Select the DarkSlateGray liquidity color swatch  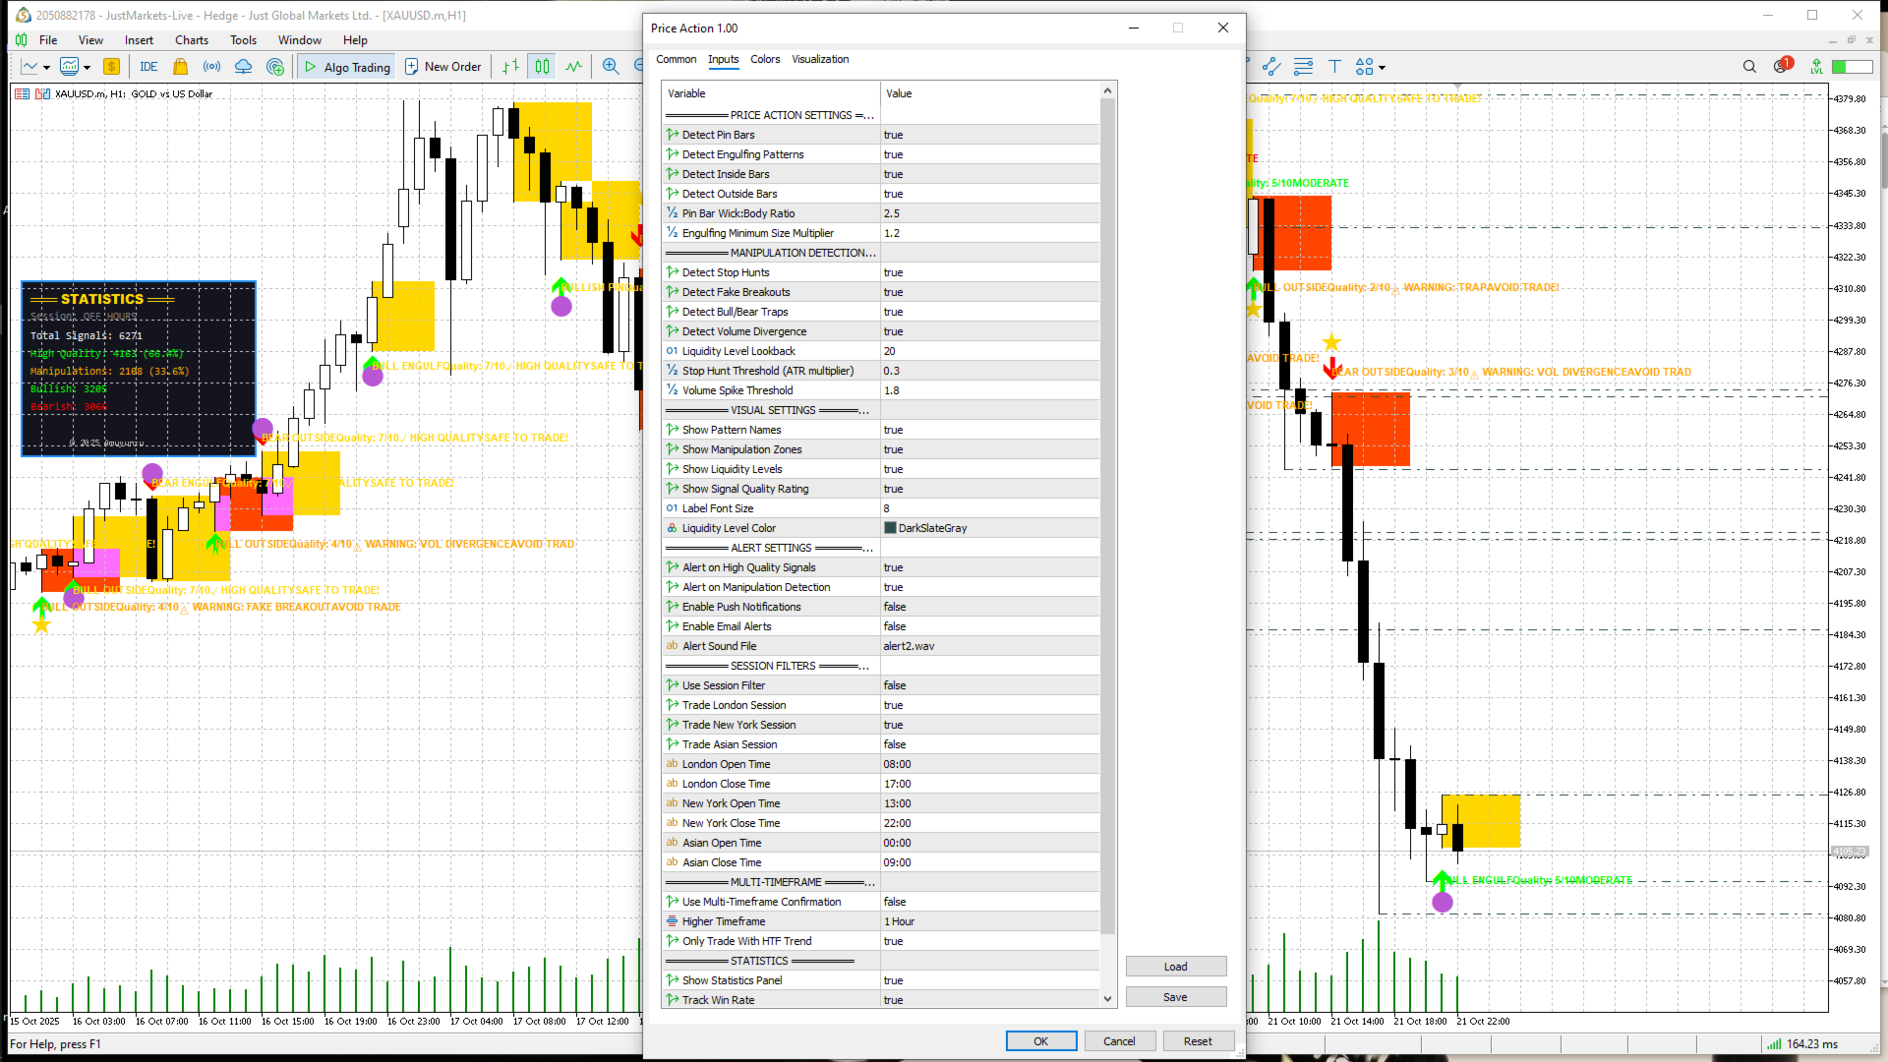[890, 528]
